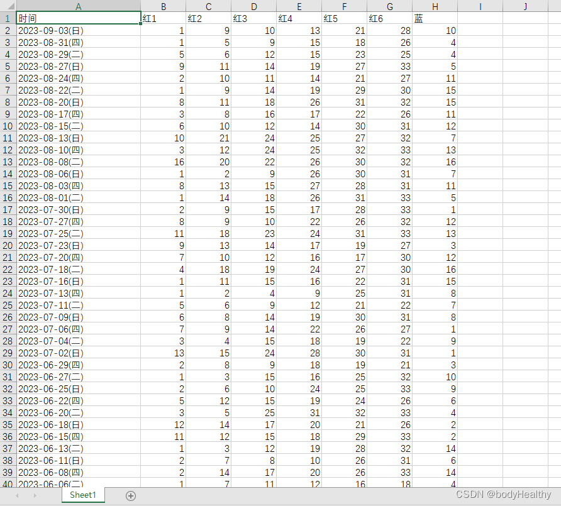Screen dimensions: 561x506
Task: Select column I header
Action: (x=480, y=6)
